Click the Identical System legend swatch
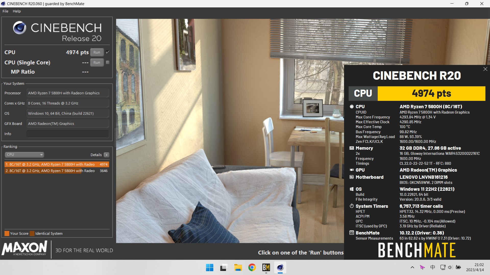 click(x=32, y=233)
